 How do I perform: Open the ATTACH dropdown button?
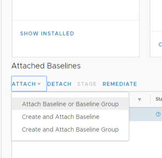point(29,84)
